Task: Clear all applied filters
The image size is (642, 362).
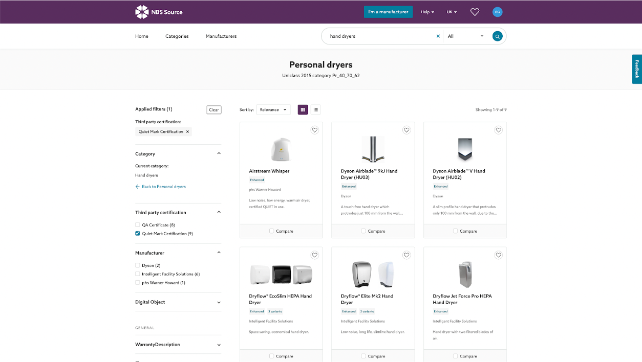Action: pos(214,109)
